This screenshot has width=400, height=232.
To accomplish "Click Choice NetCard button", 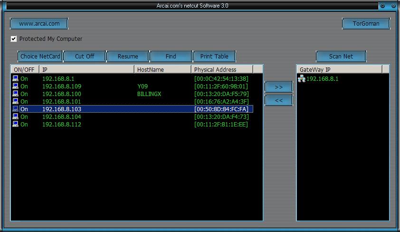I will pyautogui.click(x=40, y=57).
